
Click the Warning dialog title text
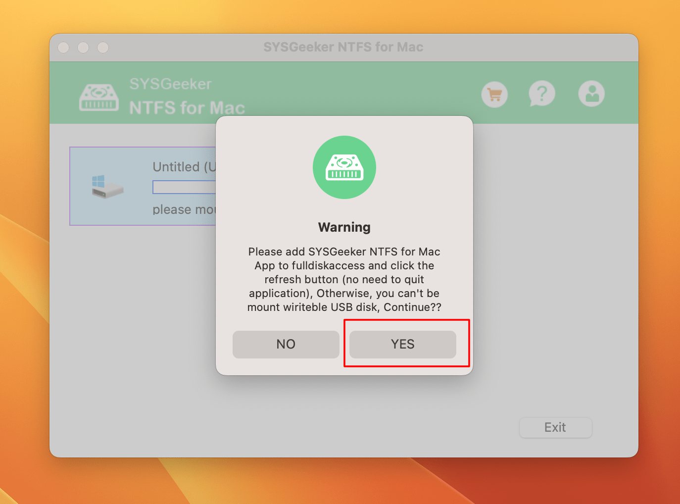(x=344, y=227)
